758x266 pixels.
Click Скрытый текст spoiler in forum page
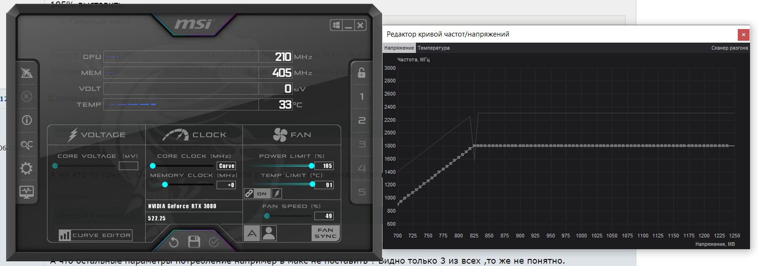point(100,22)
